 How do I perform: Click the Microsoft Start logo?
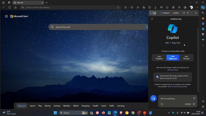pyautogui.click(x=19, y=16)
